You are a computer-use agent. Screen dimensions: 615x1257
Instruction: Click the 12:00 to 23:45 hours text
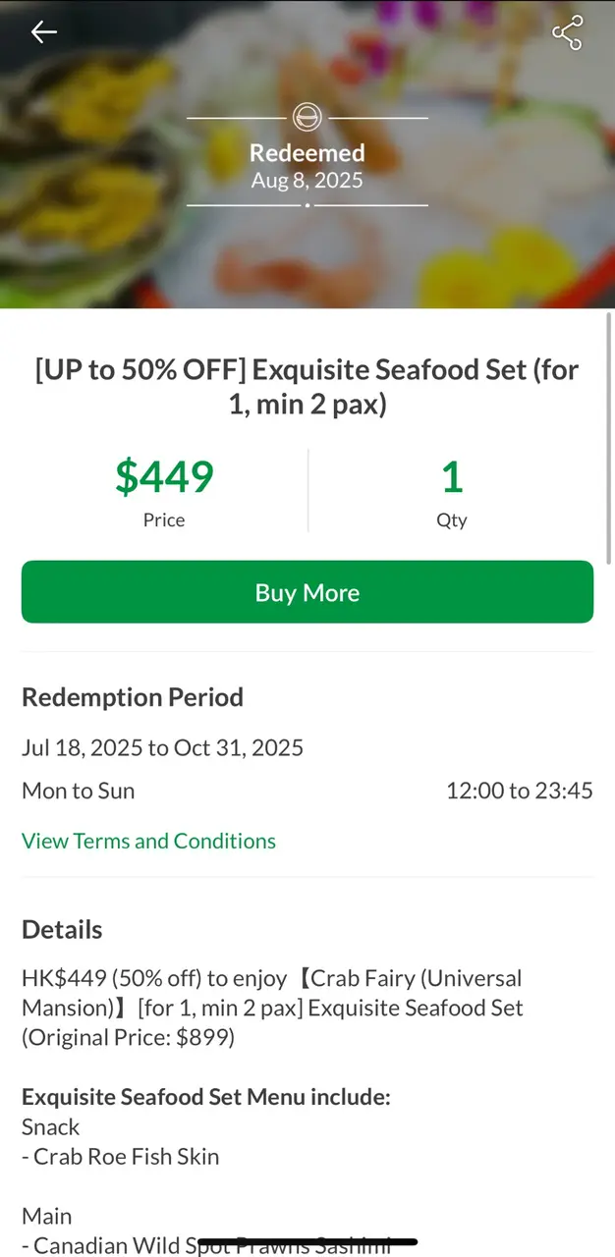coord(519,791)
